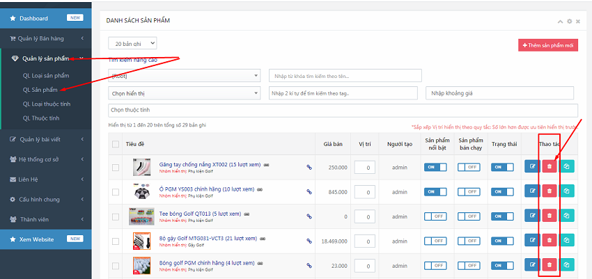The image size is (592, 279).
Task: Click red delete icon for Ô PGM YS003
Action: (549, 191)
